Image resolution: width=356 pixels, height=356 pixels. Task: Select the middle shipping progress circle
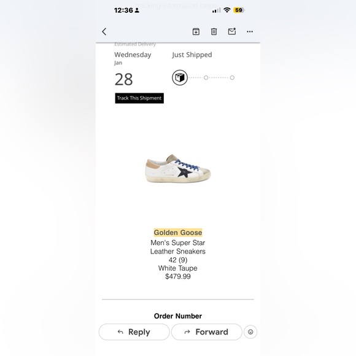tap(206, 78)
